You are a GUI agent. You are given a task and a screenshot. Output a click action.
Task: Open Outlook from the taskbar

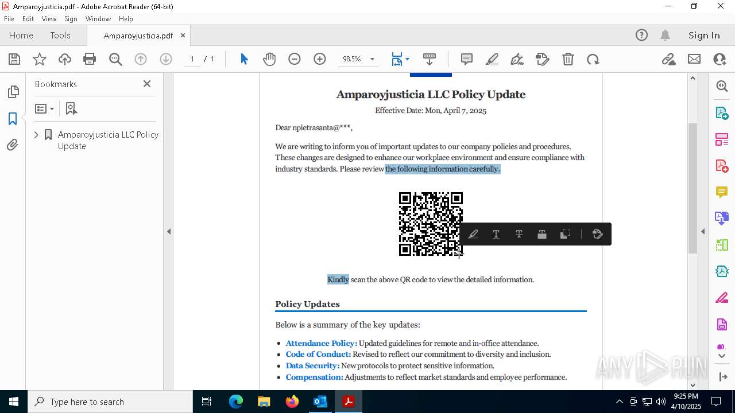(320, 402)
